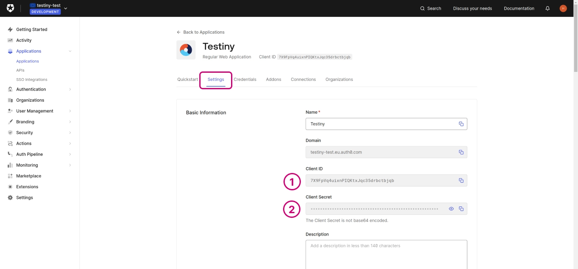
Task: Switch to the Credentials tab
Action: click(x=245, y=80)
